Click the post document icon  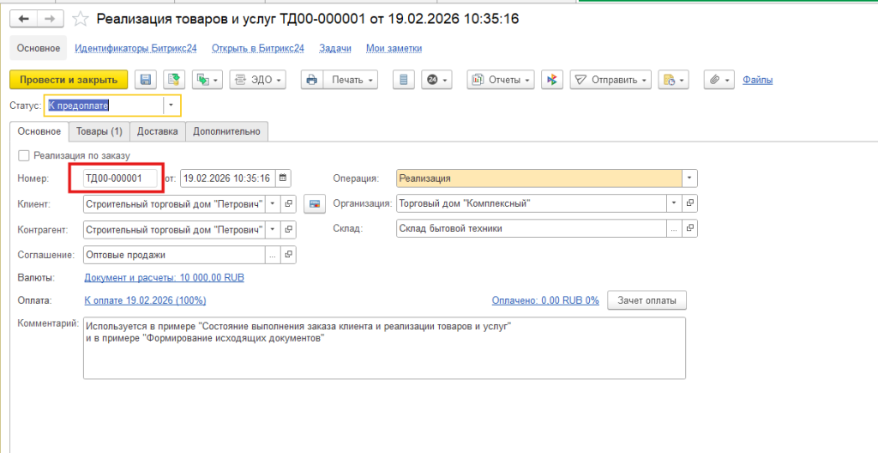(174, 80)
